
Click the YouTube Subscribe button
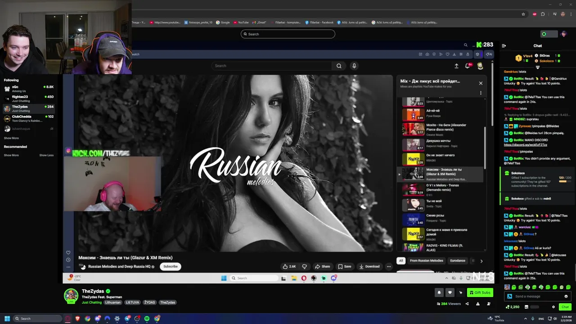[x=170, y=266]
